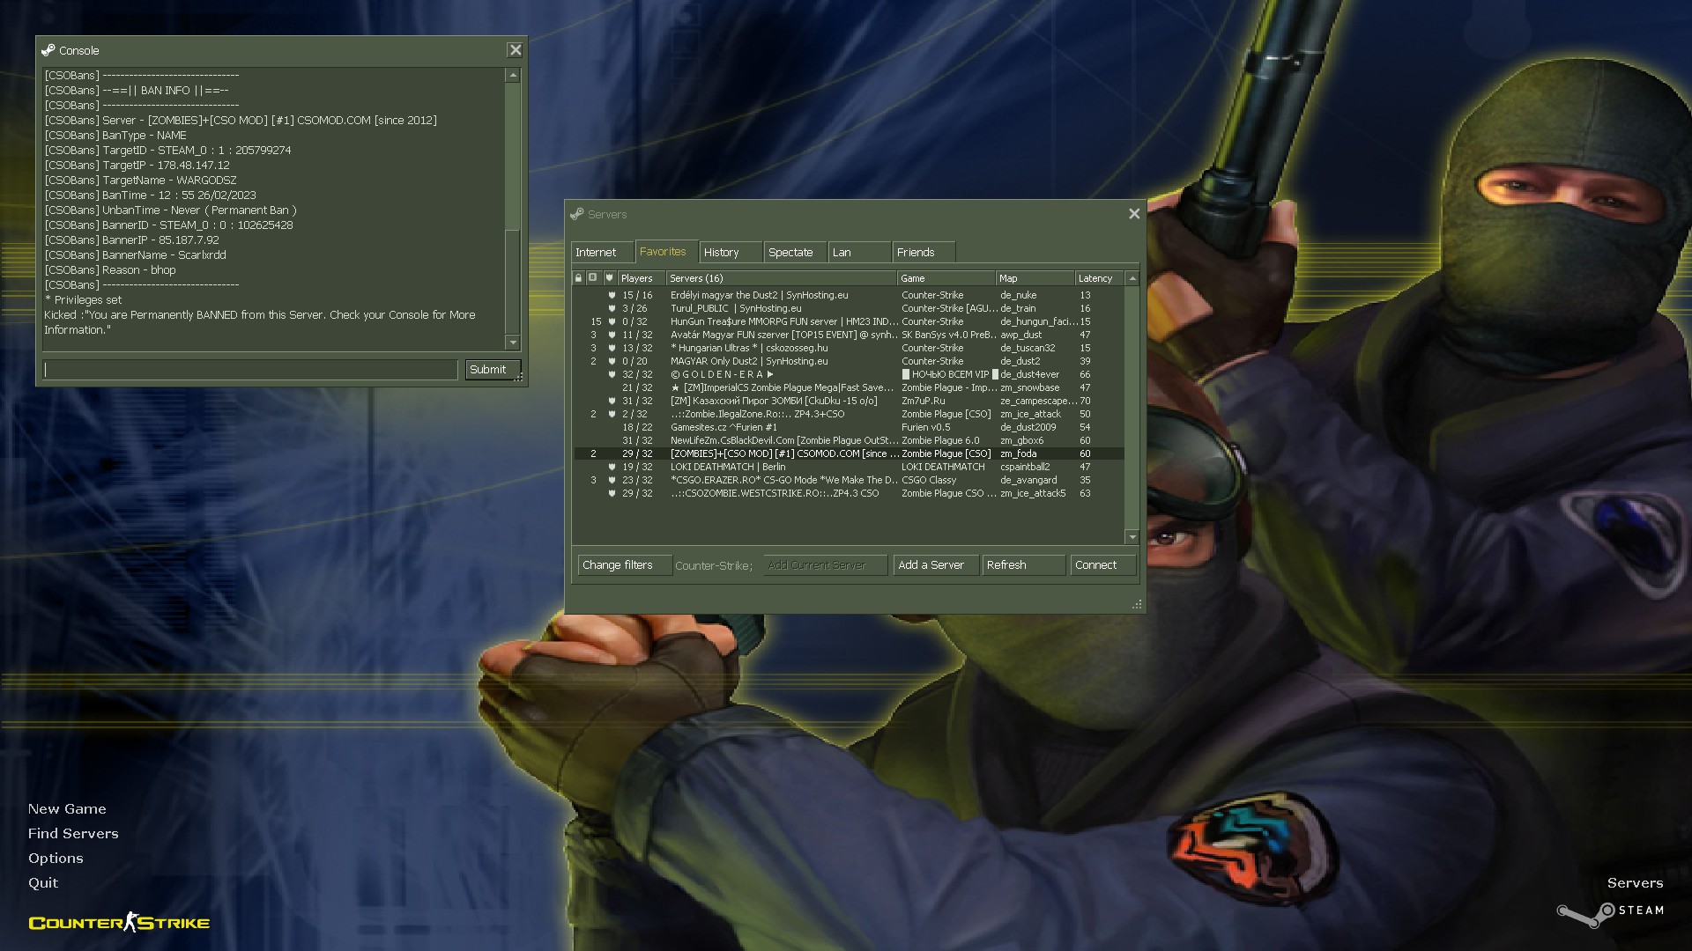
Task: Click VAC shield icon on LOKI DEATHMATCH row
Action: pos(611,467)
